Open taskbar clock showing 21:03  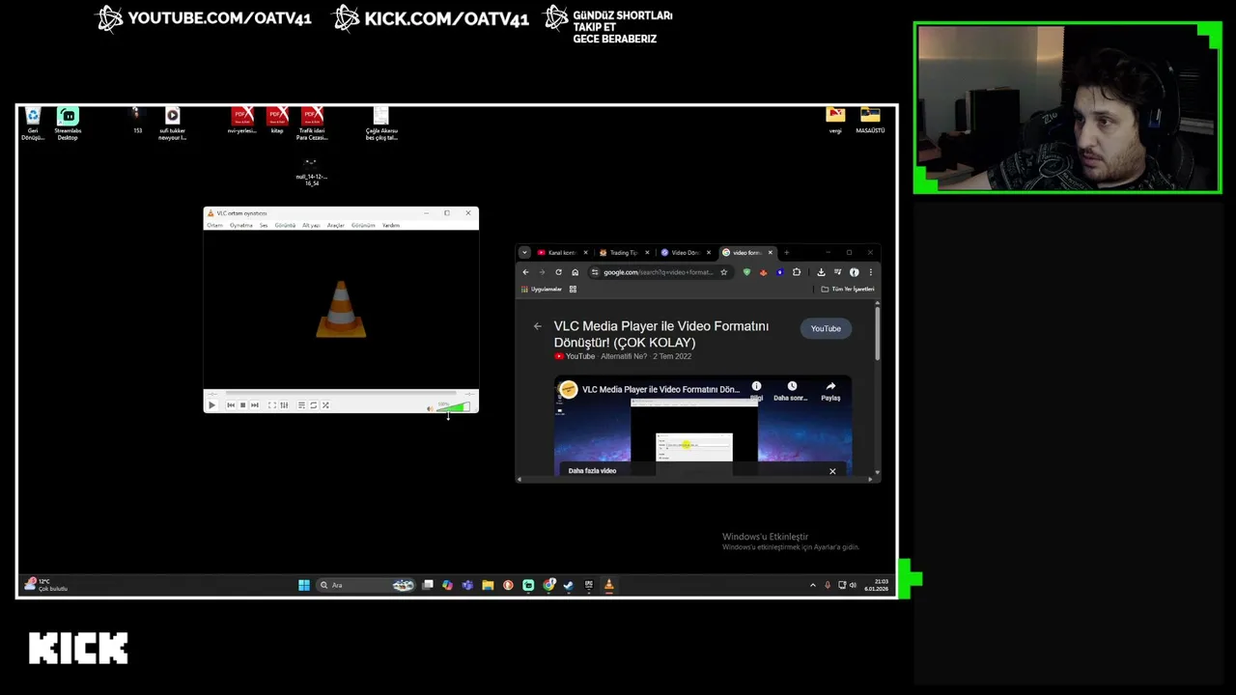877,585
